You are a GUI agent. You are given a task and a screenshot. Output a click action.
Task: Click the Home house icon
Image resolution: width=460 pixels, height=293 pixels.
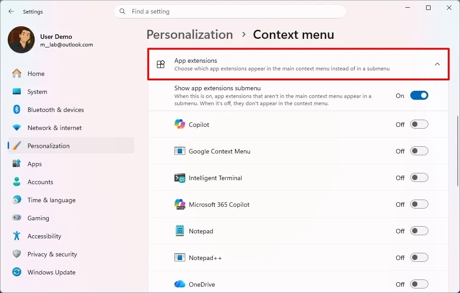click(x=17, y=74)
